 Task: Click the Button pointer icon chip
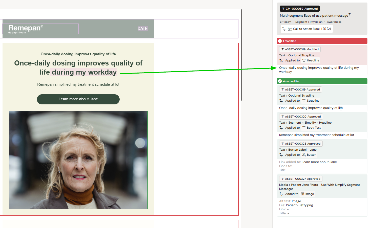304,155
